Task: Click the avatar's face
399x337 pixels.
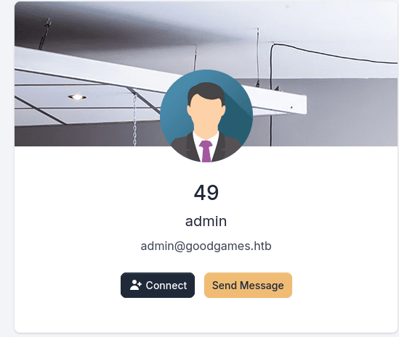Action: (x=206, y=112)
